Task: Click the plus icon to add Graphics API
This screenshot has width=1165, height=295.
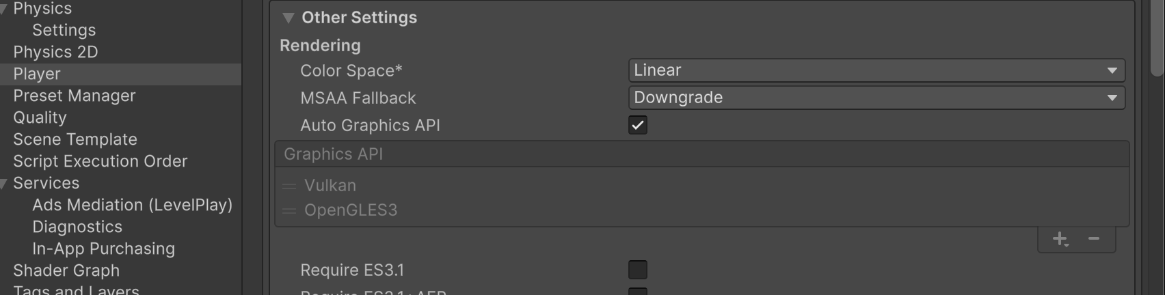Action: pyautogui.click(x=1060, y=239)
